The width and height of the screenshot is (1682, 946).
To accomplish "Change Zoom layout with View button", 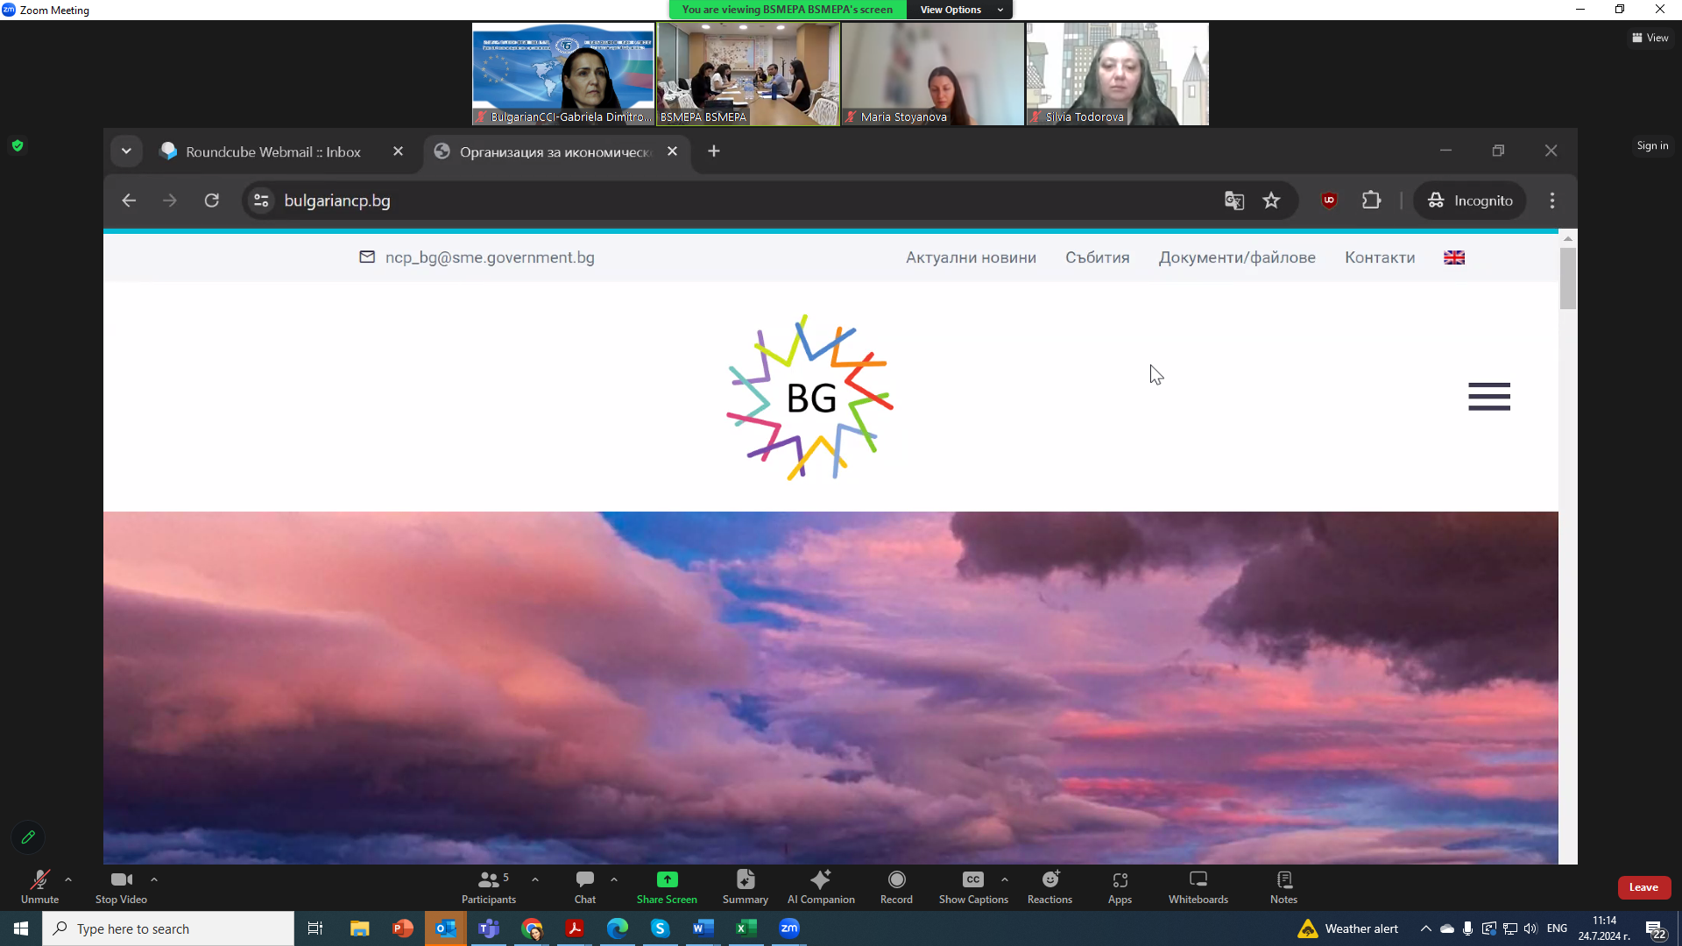I will pyautogui.click(x=1650, y=38).
